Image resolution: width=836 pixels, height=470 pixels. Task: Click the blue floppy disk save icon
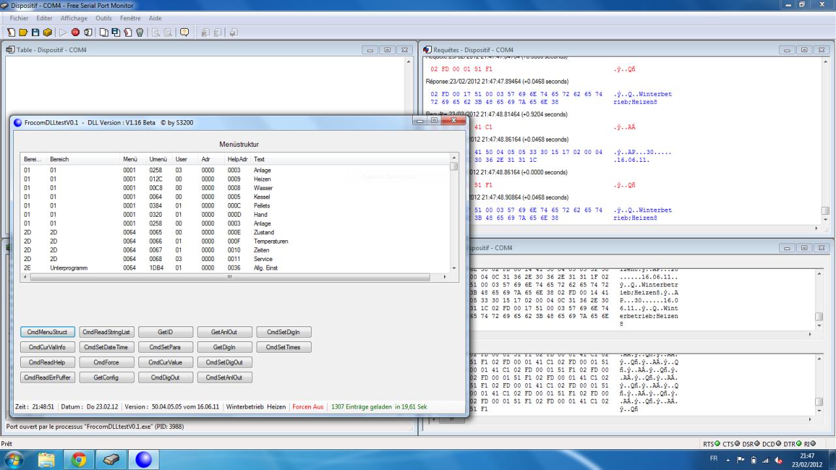coord(35,32)
